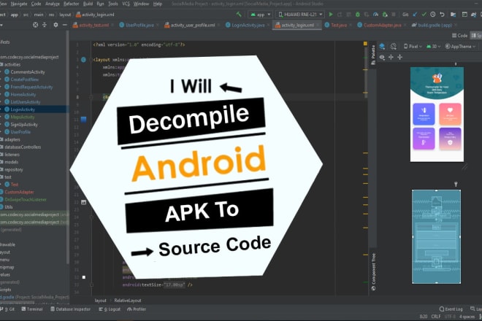Open the Event Log

451,309
